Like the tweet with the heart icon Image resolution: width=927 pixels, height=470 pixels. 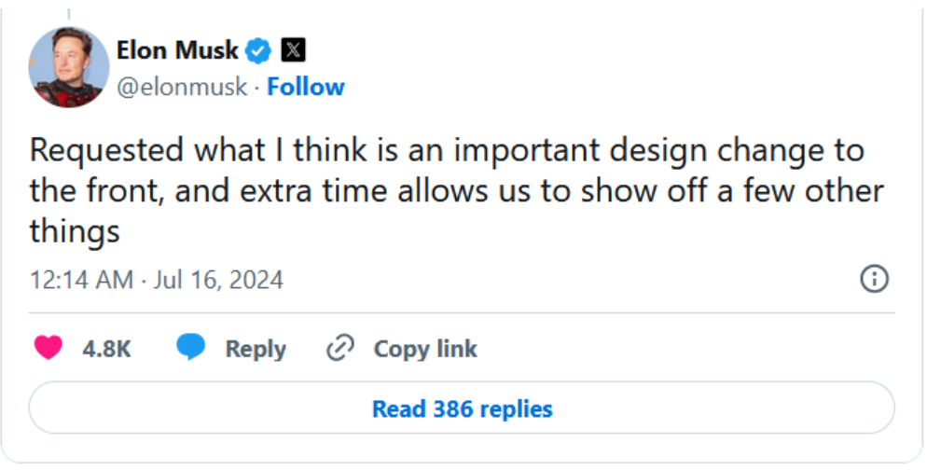tap(48, 349)
